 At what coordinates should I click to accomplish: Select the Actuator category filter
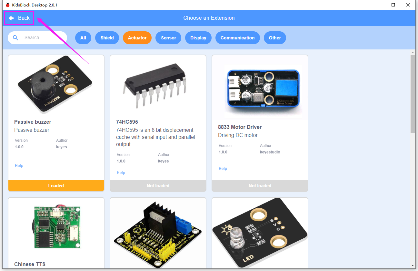(x=137, y=38)
